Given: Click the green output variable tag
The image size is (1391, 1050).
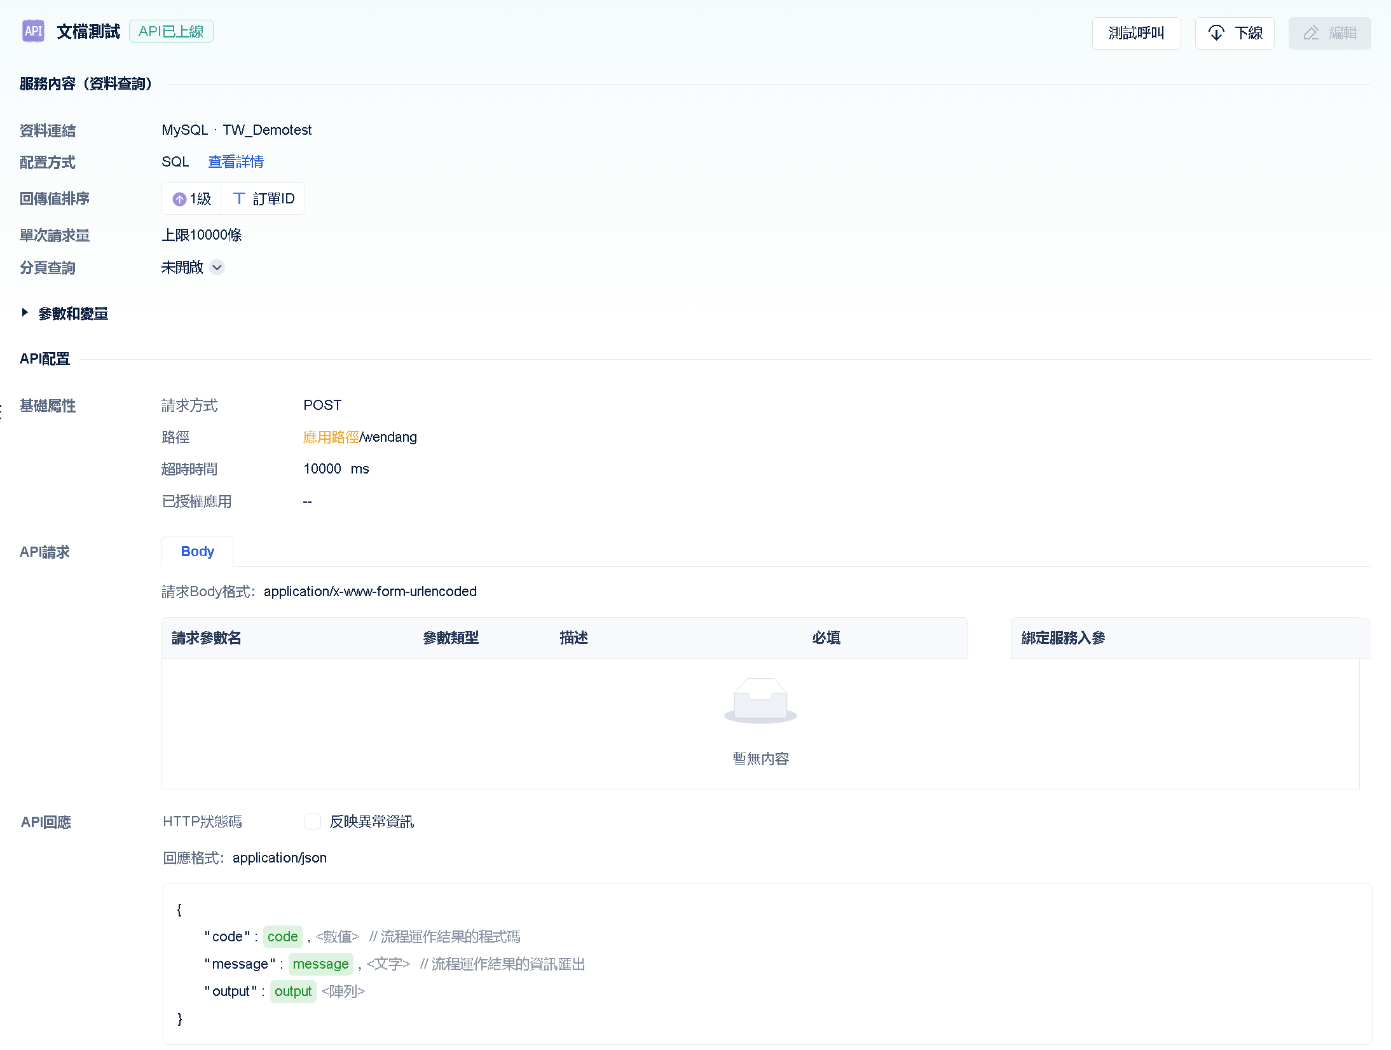Looking at the screenshot, I should click(293, 992).
